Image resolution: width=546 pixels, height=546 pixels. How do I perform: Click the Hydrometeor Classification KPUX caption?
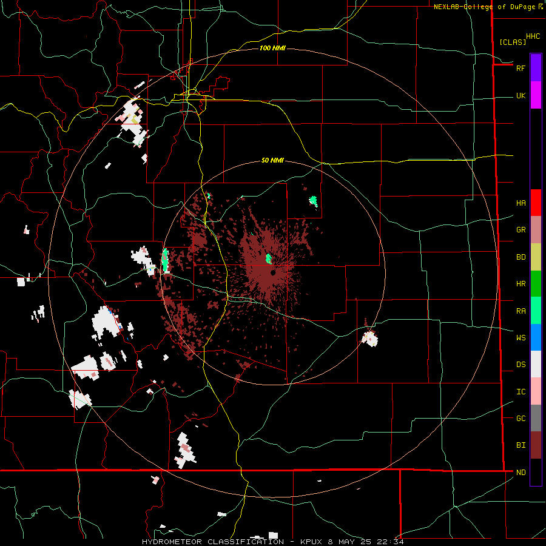pos(272,542)
